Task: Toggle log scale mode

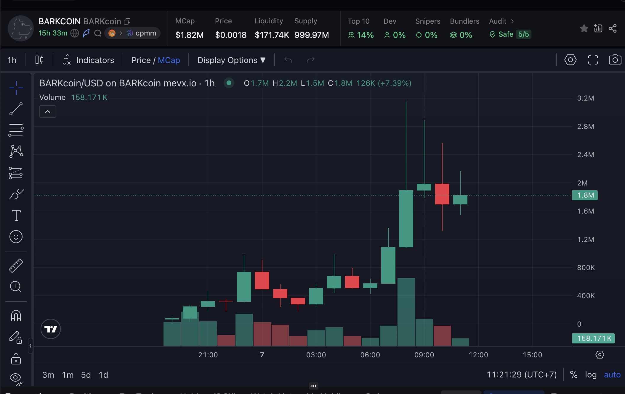Action: [591, 375]
